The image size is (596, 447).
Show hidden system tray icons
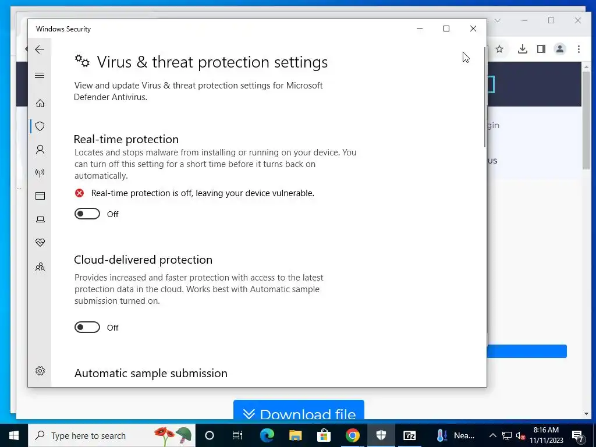(x=492, y=435)
